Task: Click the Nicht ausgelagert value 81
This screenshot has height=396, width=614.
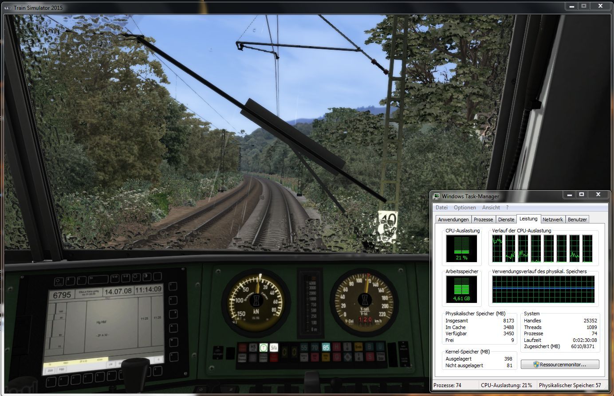Action: 509,365
